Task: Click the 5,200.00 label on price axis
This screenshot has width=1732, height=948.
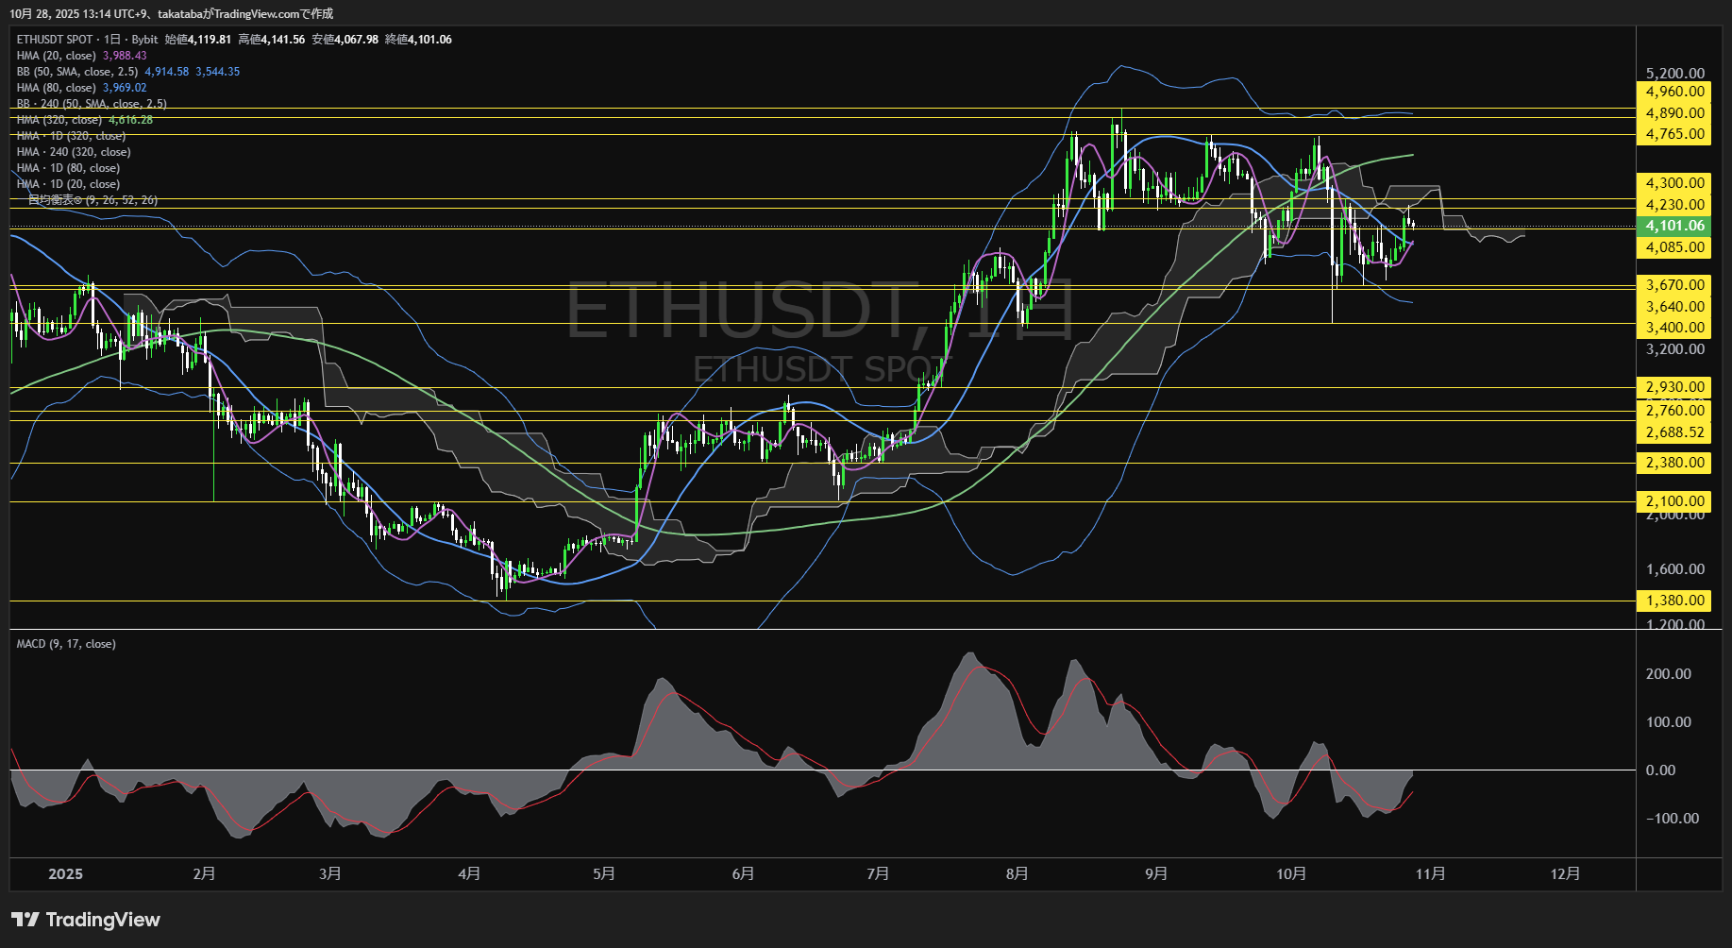Action: tap(1674, 74)
